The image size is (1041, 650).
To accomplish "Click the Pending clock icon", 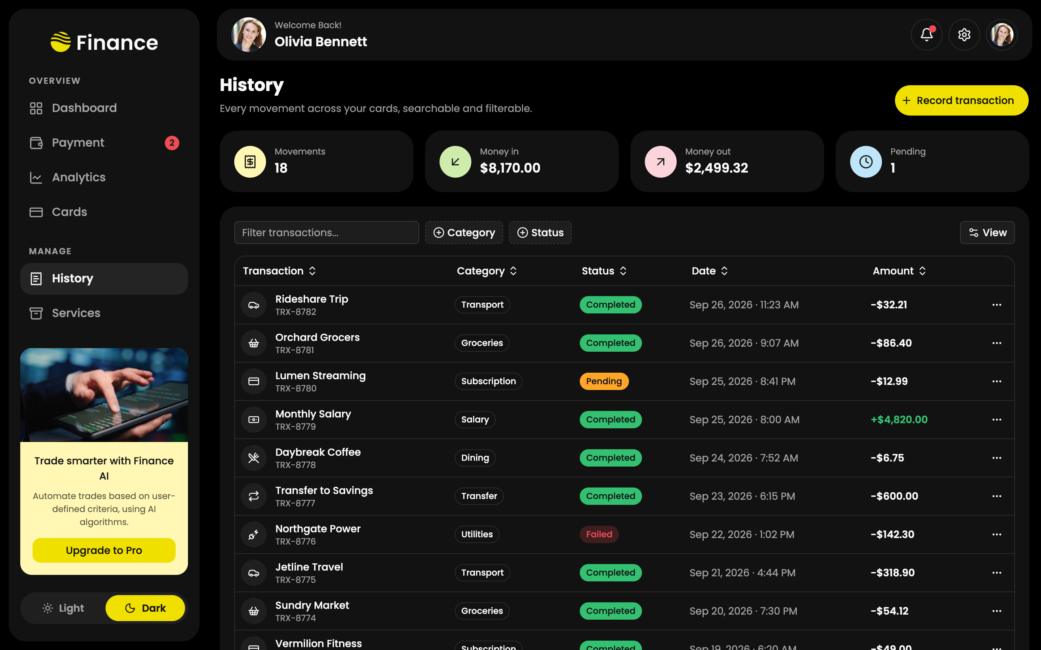I will tap(865, 162).
